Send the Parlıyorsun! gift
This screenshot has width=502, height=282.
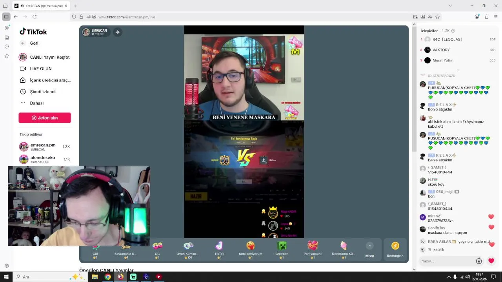(313, 251)
